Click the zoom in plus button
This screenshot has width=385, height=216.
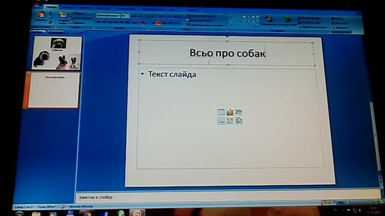coord(375,202)
